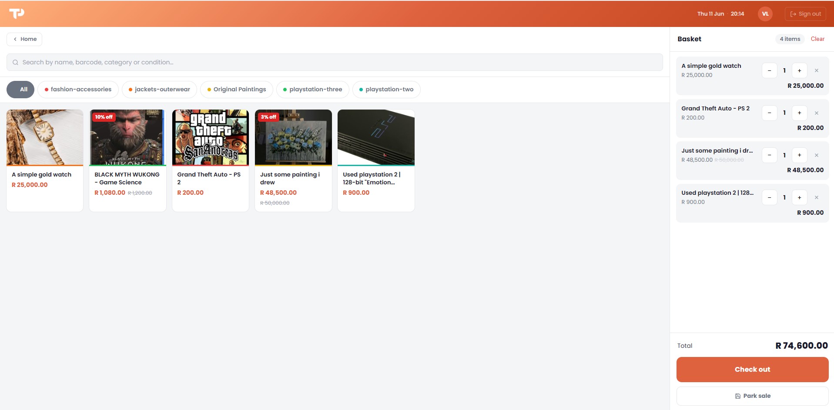Click total amount R 74,600.00
The width and height of the screenshot is (834, 410).
tap(801, 346)
